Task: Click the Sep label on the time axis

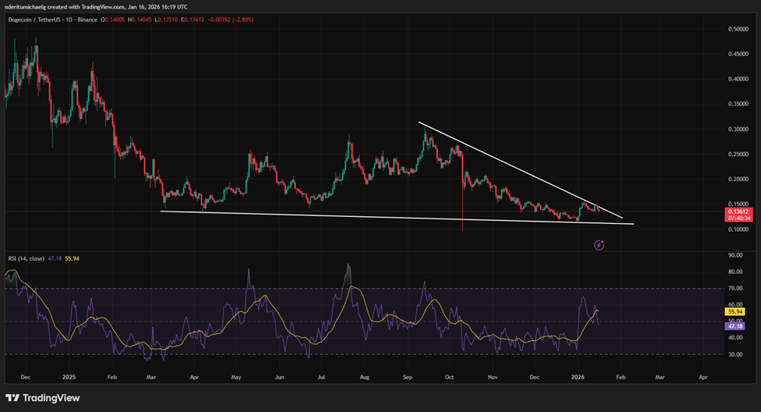Action: point(407,375)
